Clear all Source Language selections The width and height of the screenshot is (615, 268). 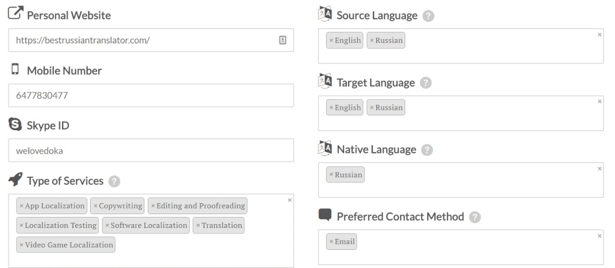[x=599, y=35]
